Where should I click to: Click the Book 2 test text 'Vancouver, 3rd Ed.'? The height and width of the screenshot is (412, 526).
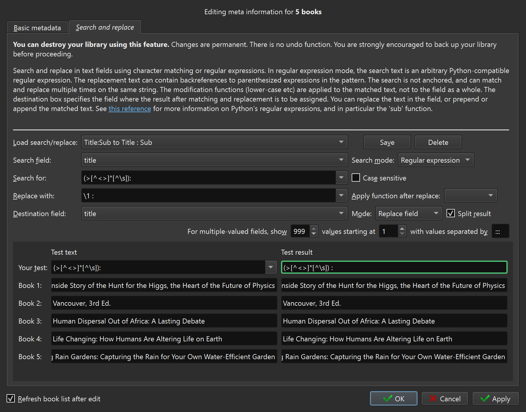point(164,303)
